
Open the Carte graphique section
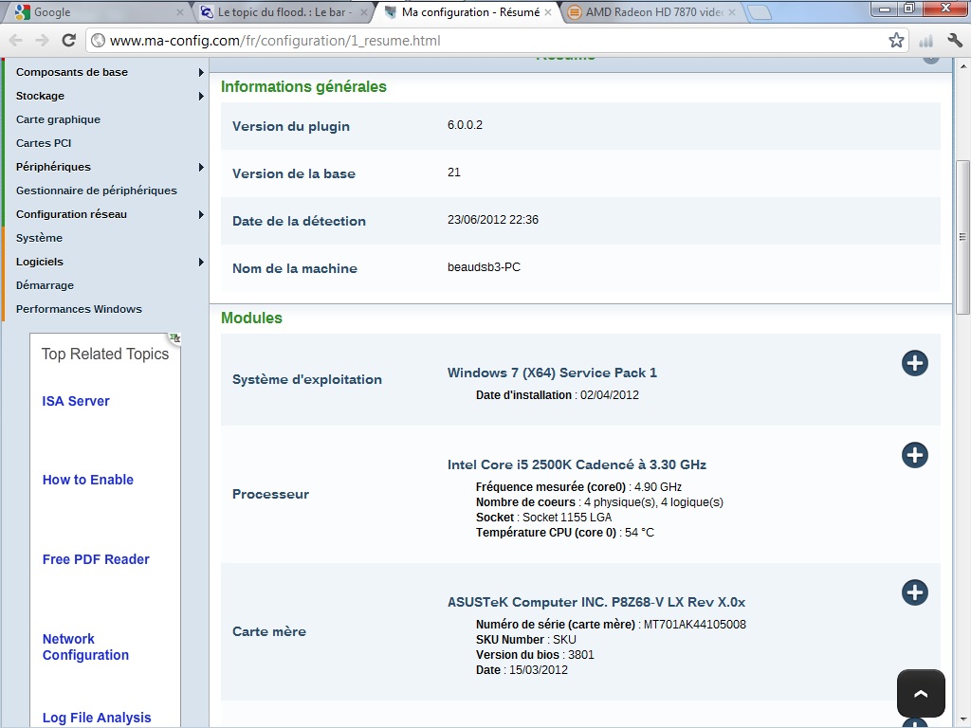(x=58, y=119)
